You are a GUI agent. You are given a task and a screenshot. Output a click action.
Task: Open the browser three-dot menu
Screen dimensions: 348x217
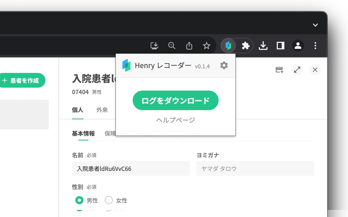click(315, 46)
